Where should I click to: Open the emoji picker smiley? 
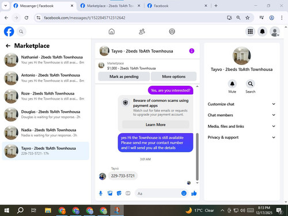pyautogui.click(x=184, y=193)
